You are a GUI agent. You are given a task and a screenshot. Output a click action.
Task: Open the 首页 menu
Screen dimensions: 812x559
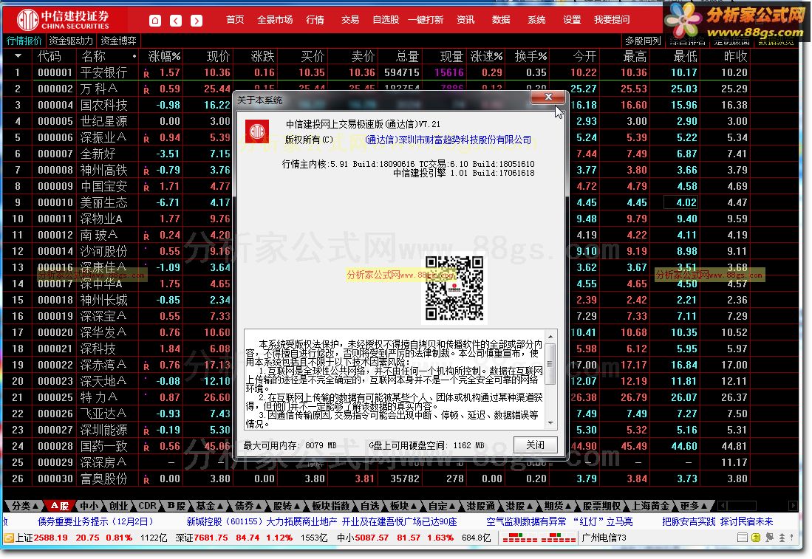pyautogui.click(x=235, y=20)
